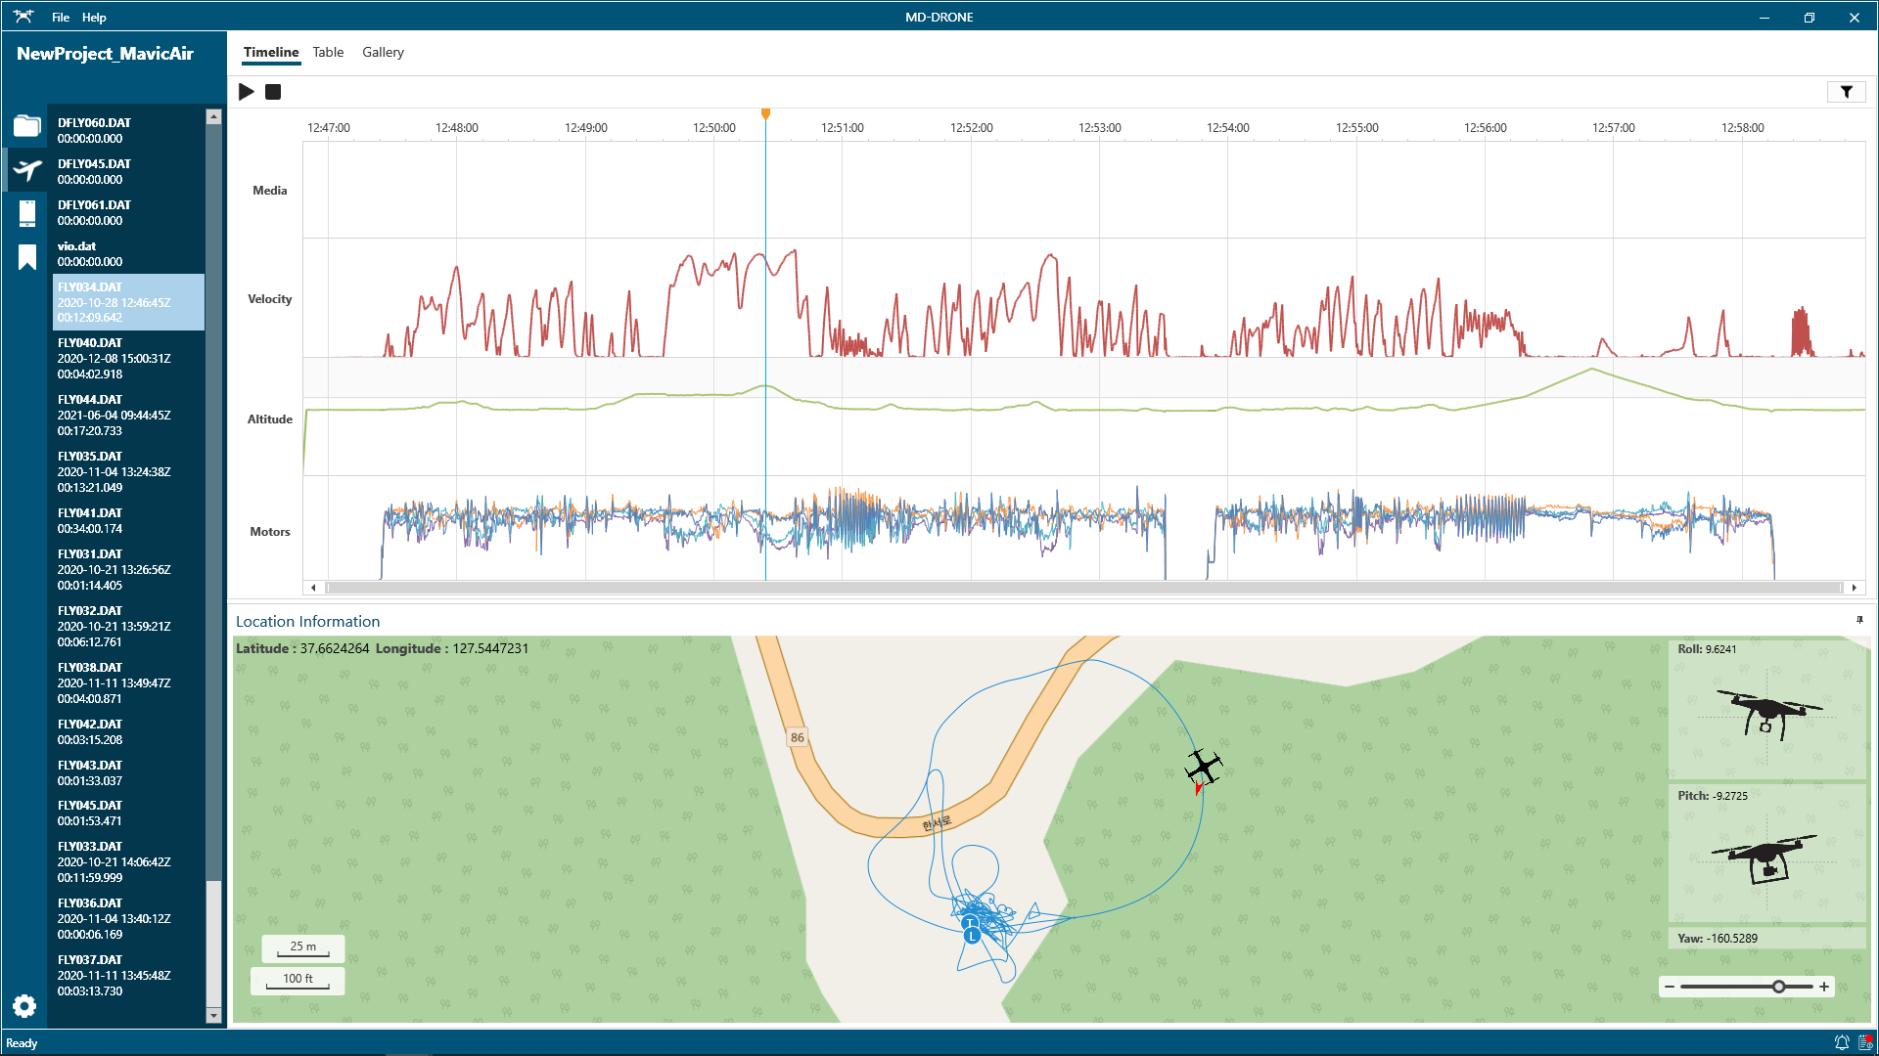This screenshot has height=1056, width=1879.
Task: Select the flight logs sidebar icon
Action: [26, 169]
